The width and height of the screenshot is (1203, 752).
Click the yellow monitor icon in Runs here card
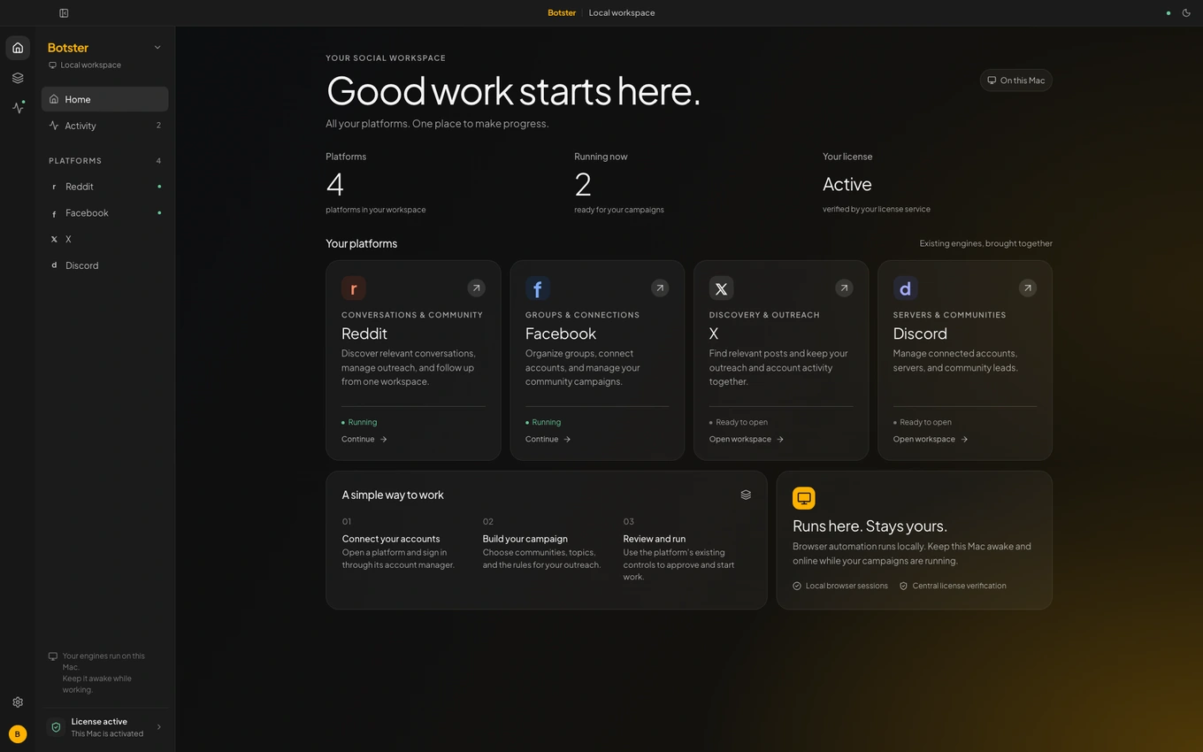804,498
